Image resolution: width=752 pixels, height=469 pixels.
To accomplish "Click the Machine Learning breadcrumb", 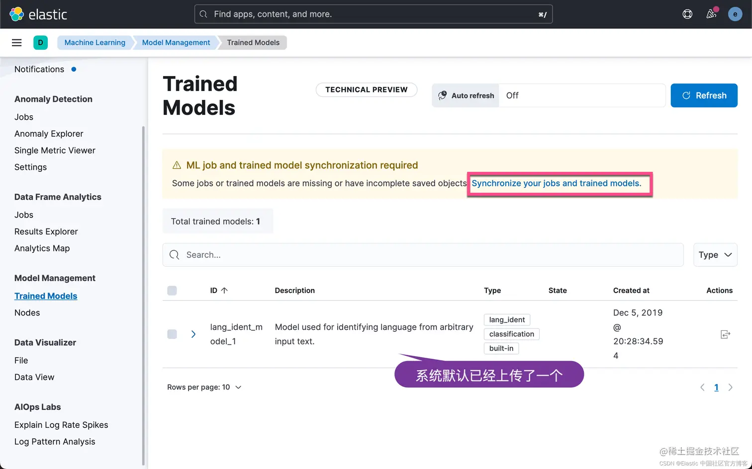I will (94, 43).
